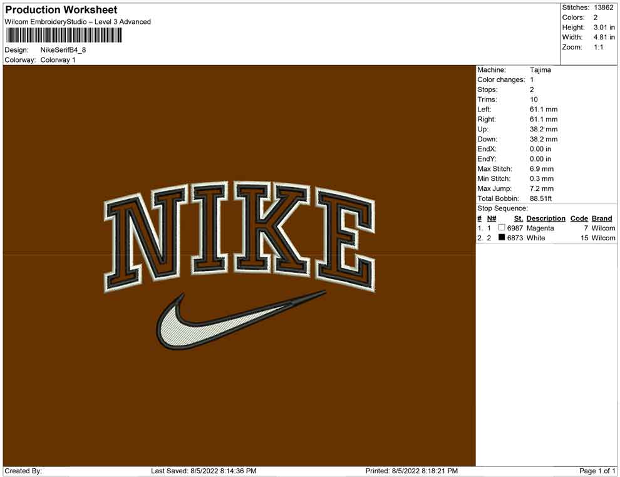This screenshot has width=620, height=477.
Task: Click thread code '7' in Magenta row
Action: [x=586, y=228]
